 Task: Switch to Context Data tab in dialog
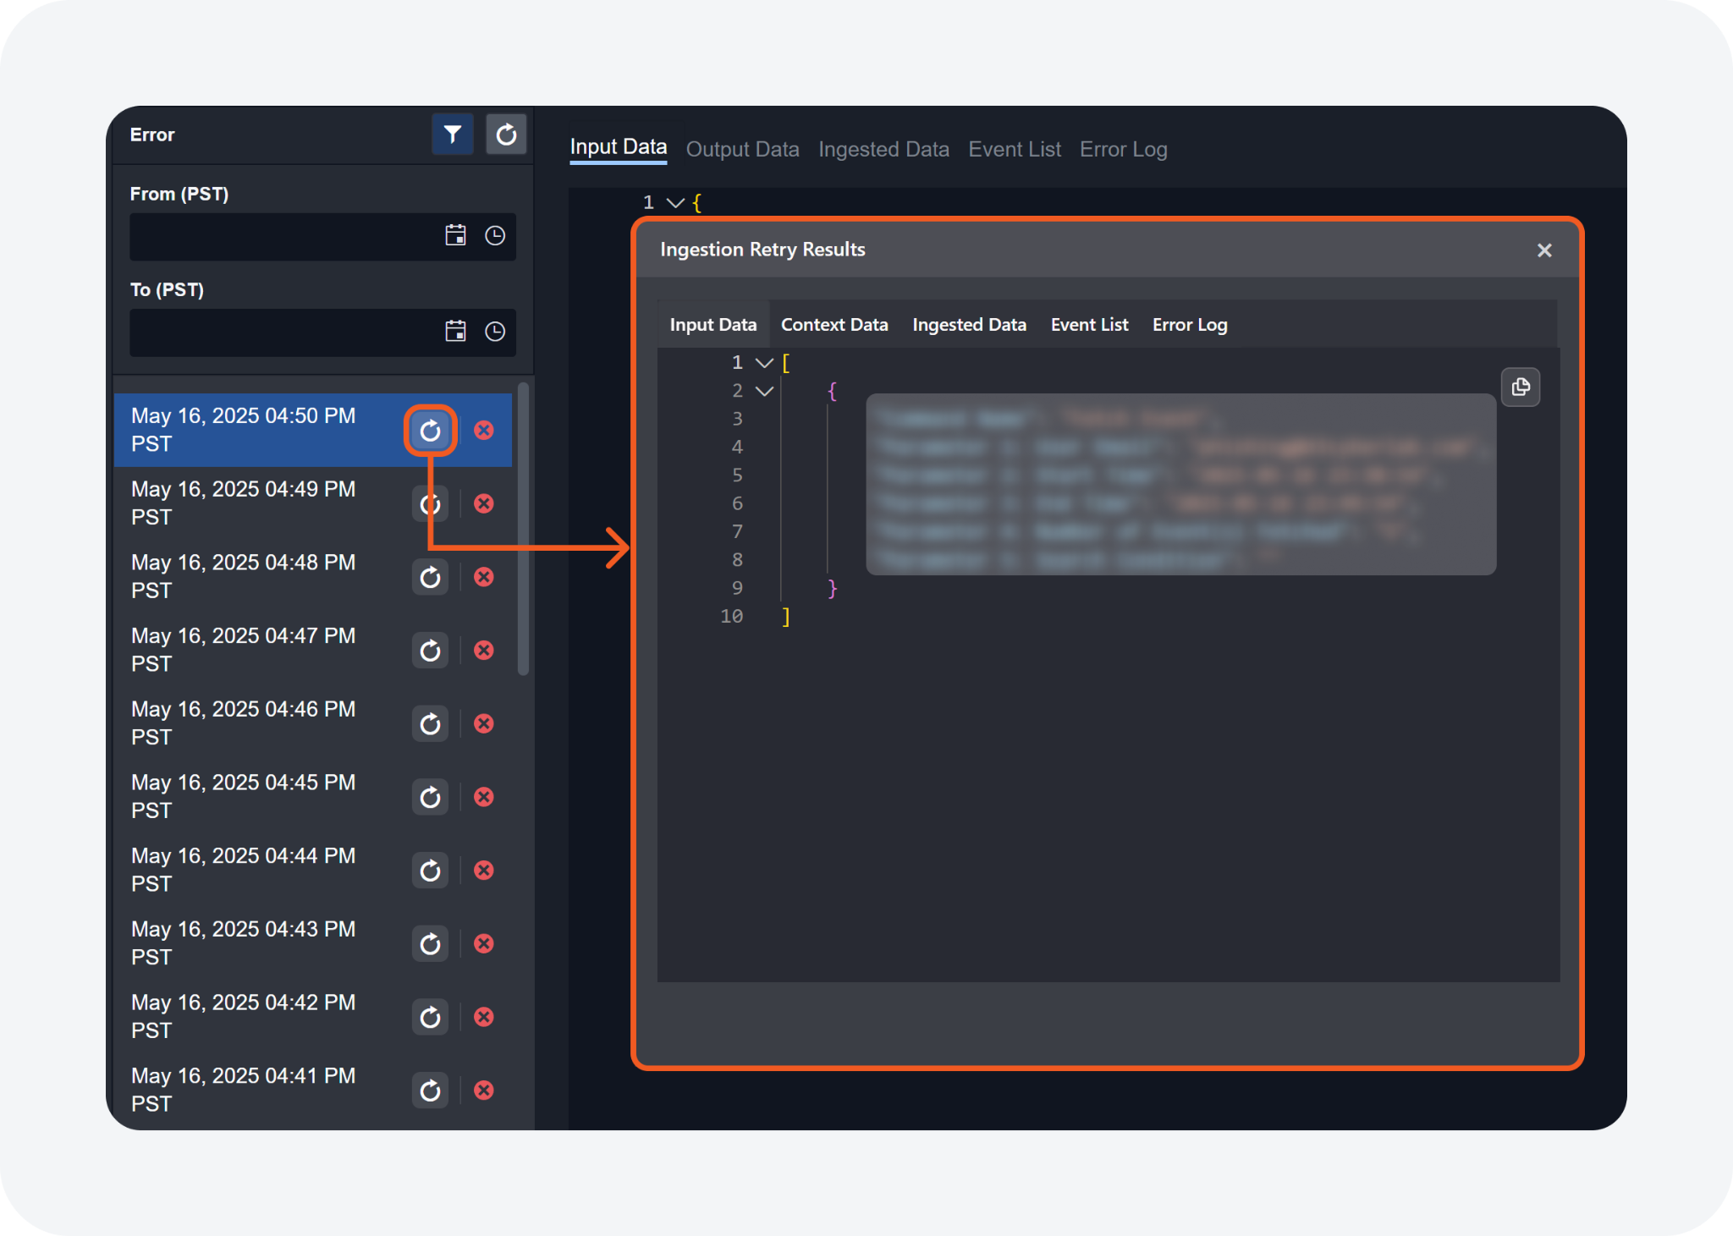tap(833, 325)
